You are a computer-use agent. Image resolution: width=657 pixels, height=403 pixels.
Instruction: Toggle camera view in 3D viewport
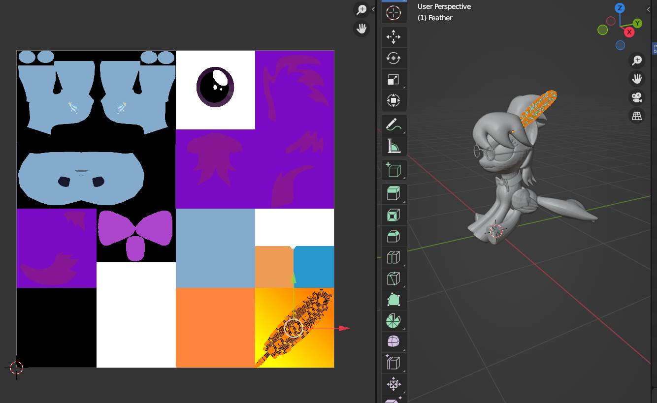637,97
